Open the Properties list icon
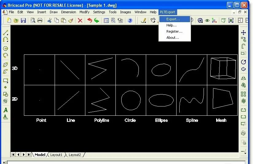This screenshot has height=164, width=253. click(x=106, y=21)
